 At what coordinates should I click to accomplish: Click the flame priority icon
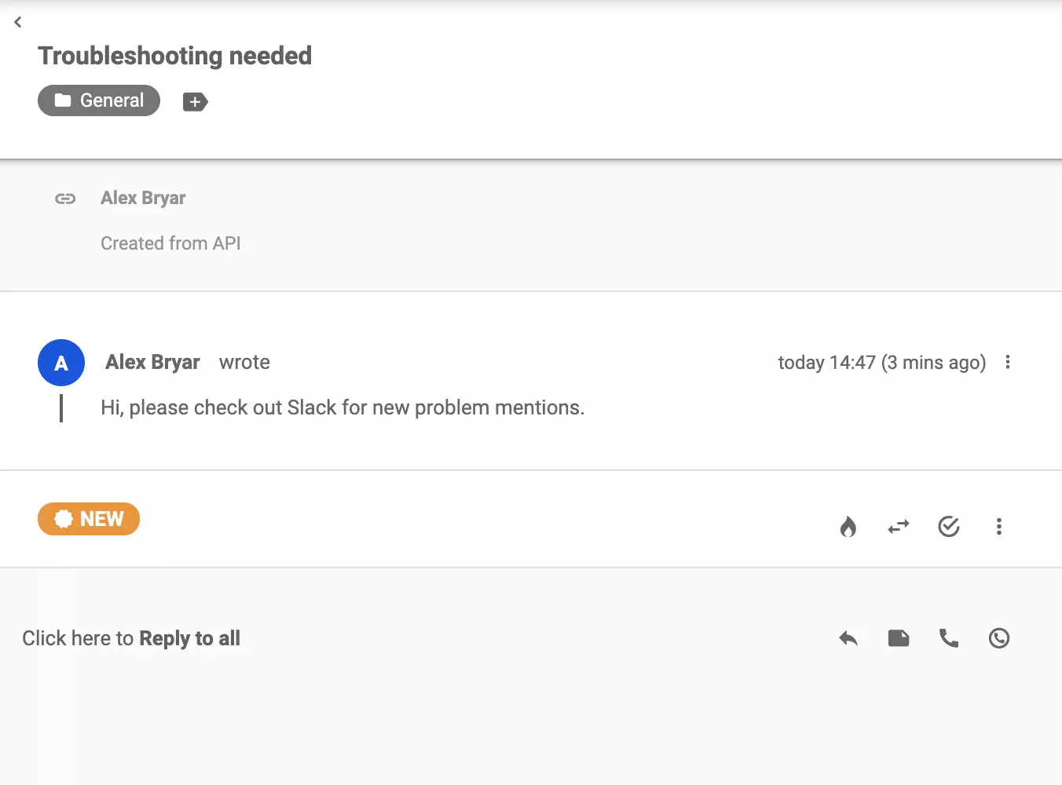(848, 527)
